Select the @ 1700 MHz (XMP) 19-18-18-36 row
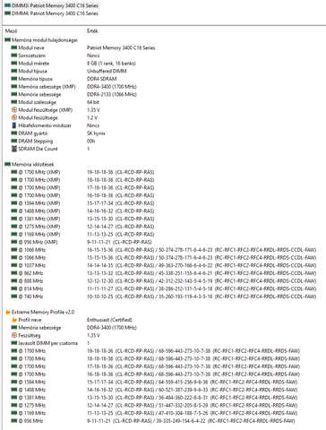Screen dimensions: 326x430 tap(82, 172)
